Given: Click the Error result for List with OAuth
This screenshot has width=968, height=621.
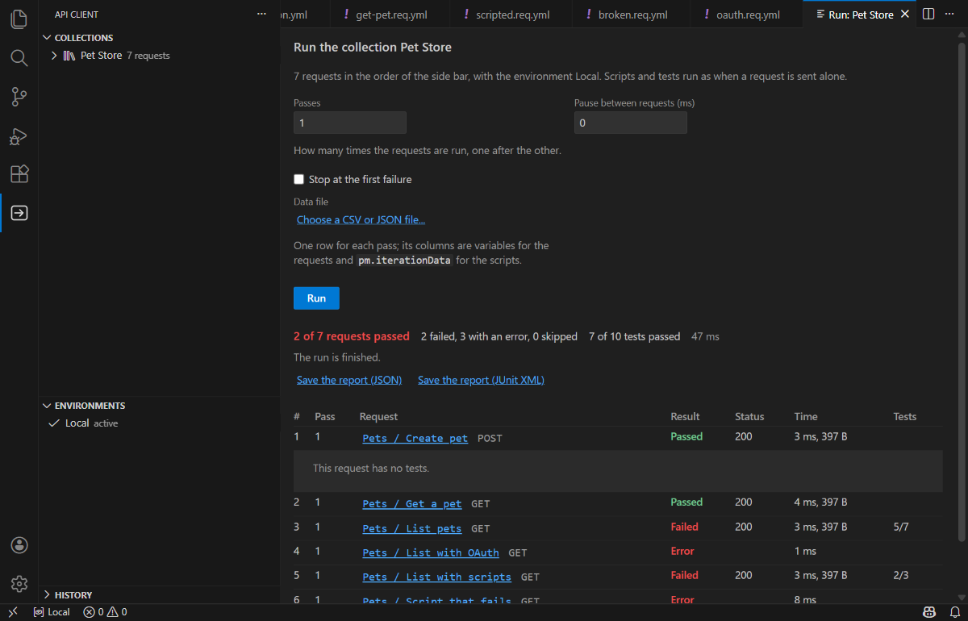Looking at the screenshot, I should tap(682, 551).
